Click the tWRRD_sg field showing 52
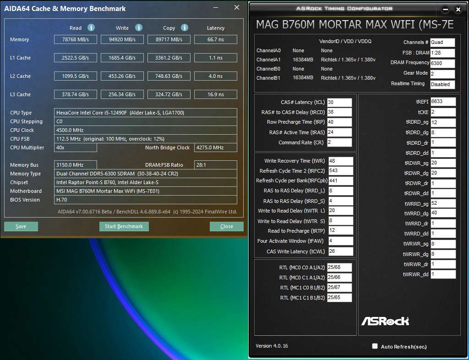The width and height of the screenshot is (469, 360). (x=443, y=203)
